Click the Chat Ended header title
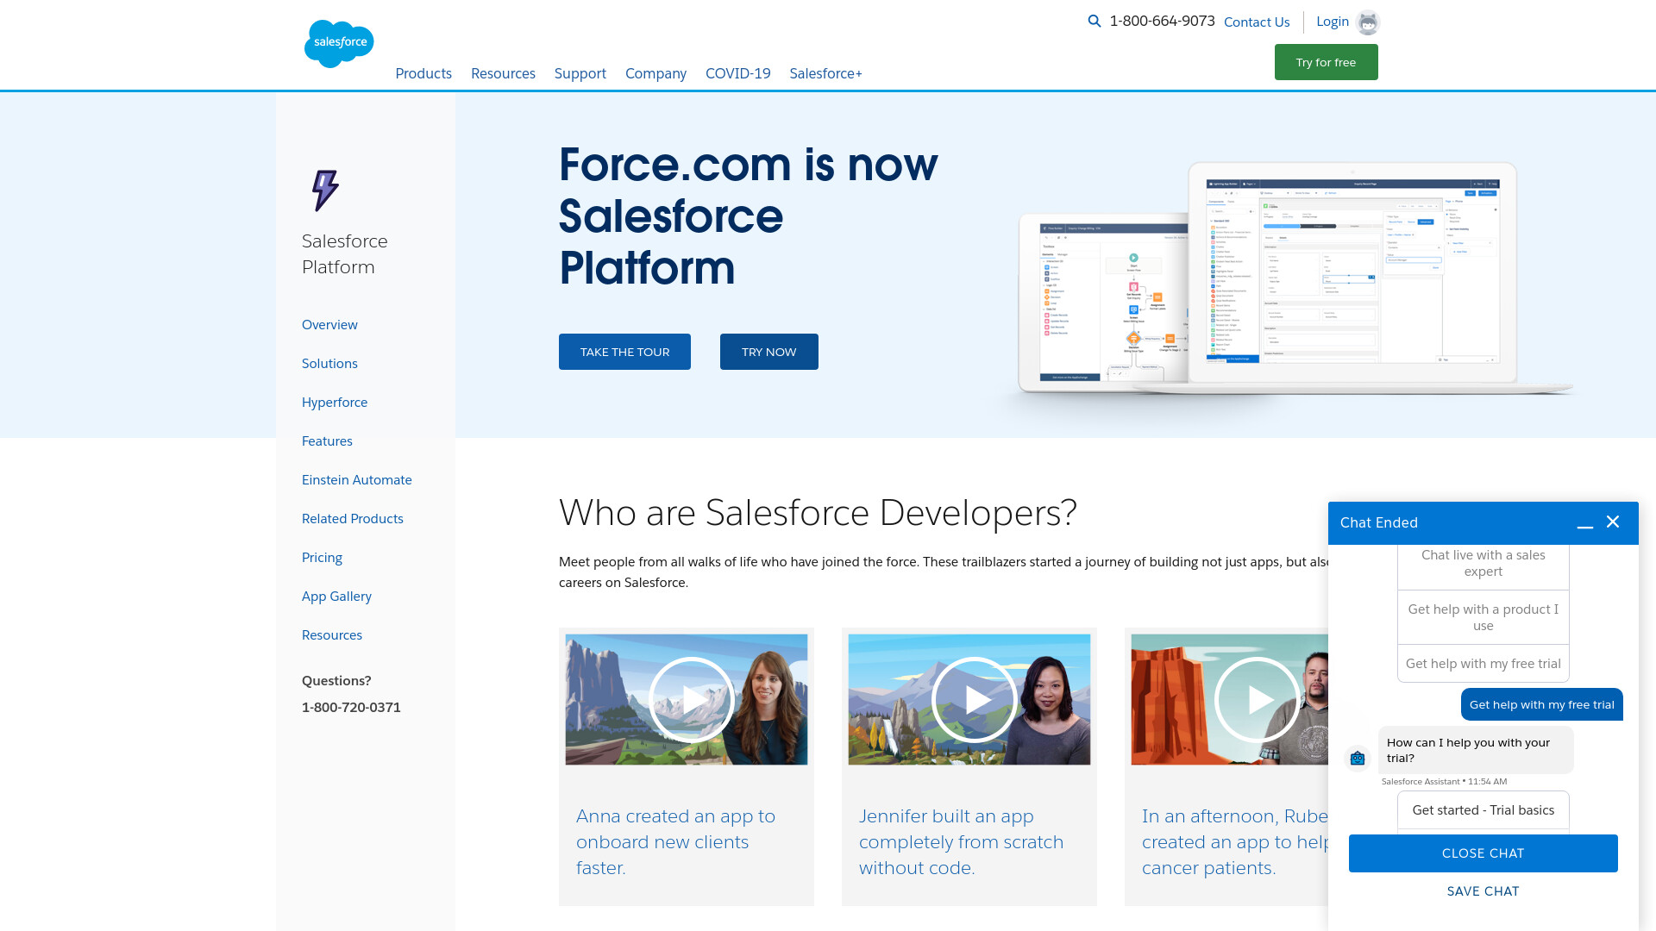 click(1379, 523)
